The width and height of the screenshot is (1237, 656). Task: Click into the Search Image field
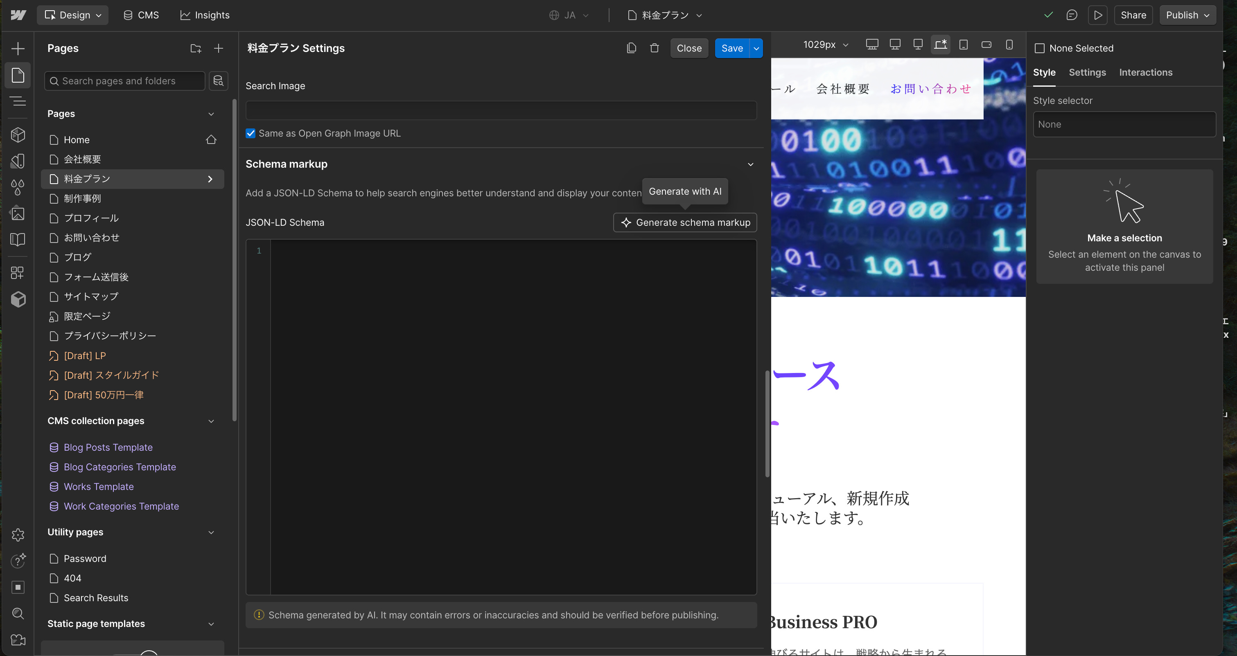click(x=501, y=110)
